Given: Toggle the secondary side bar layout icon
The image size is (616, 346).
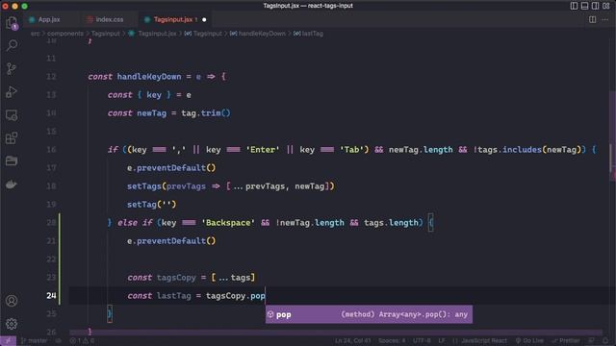Looking at the screenshot, I should point(595,6).
